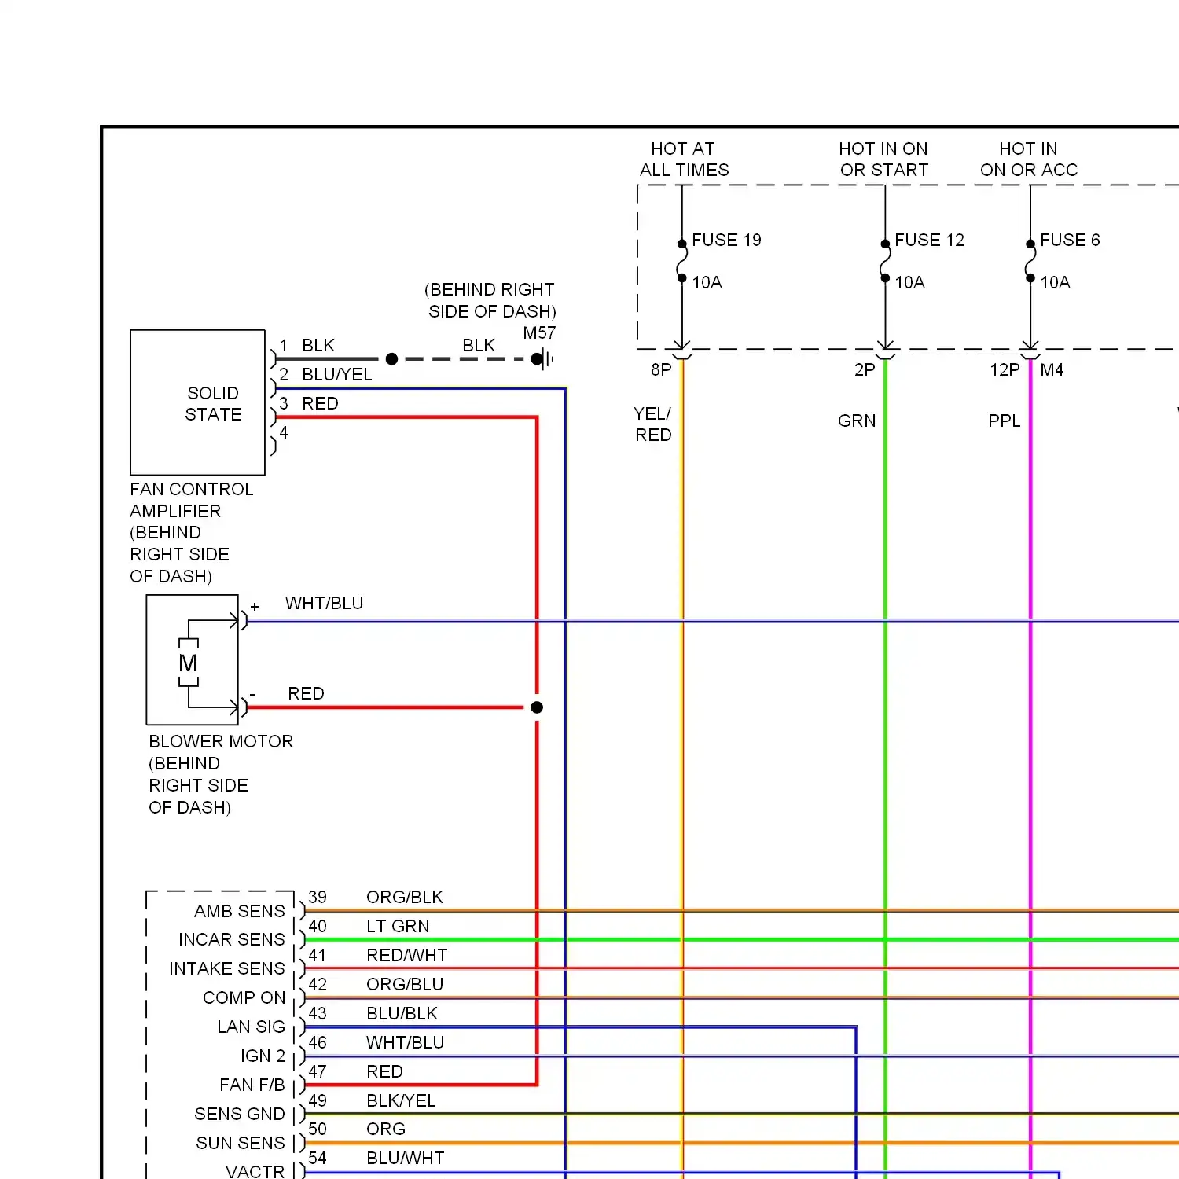Image resolution: width=1179 pixels, height=1179 pixels.
Task: Click the HOT IN ON OR ACC heading
Action: (x=1029, y=160)
